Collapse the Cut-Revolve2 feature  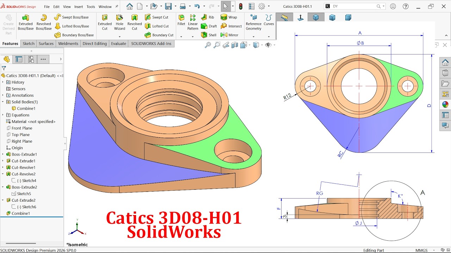pyautogui.click(x=3, y=174)
